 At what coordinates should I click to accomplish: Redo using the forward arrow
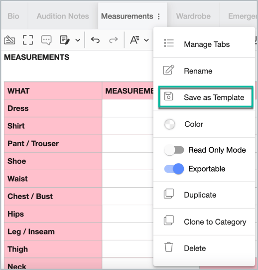(x=114, y=40)
